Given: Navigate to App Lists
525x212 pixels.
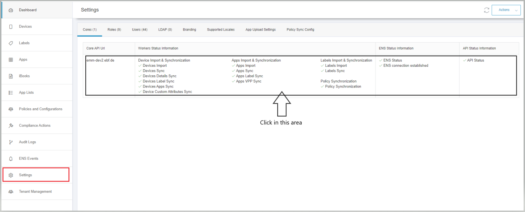Looking at the screenshot, I should click(x=37, y=93).
